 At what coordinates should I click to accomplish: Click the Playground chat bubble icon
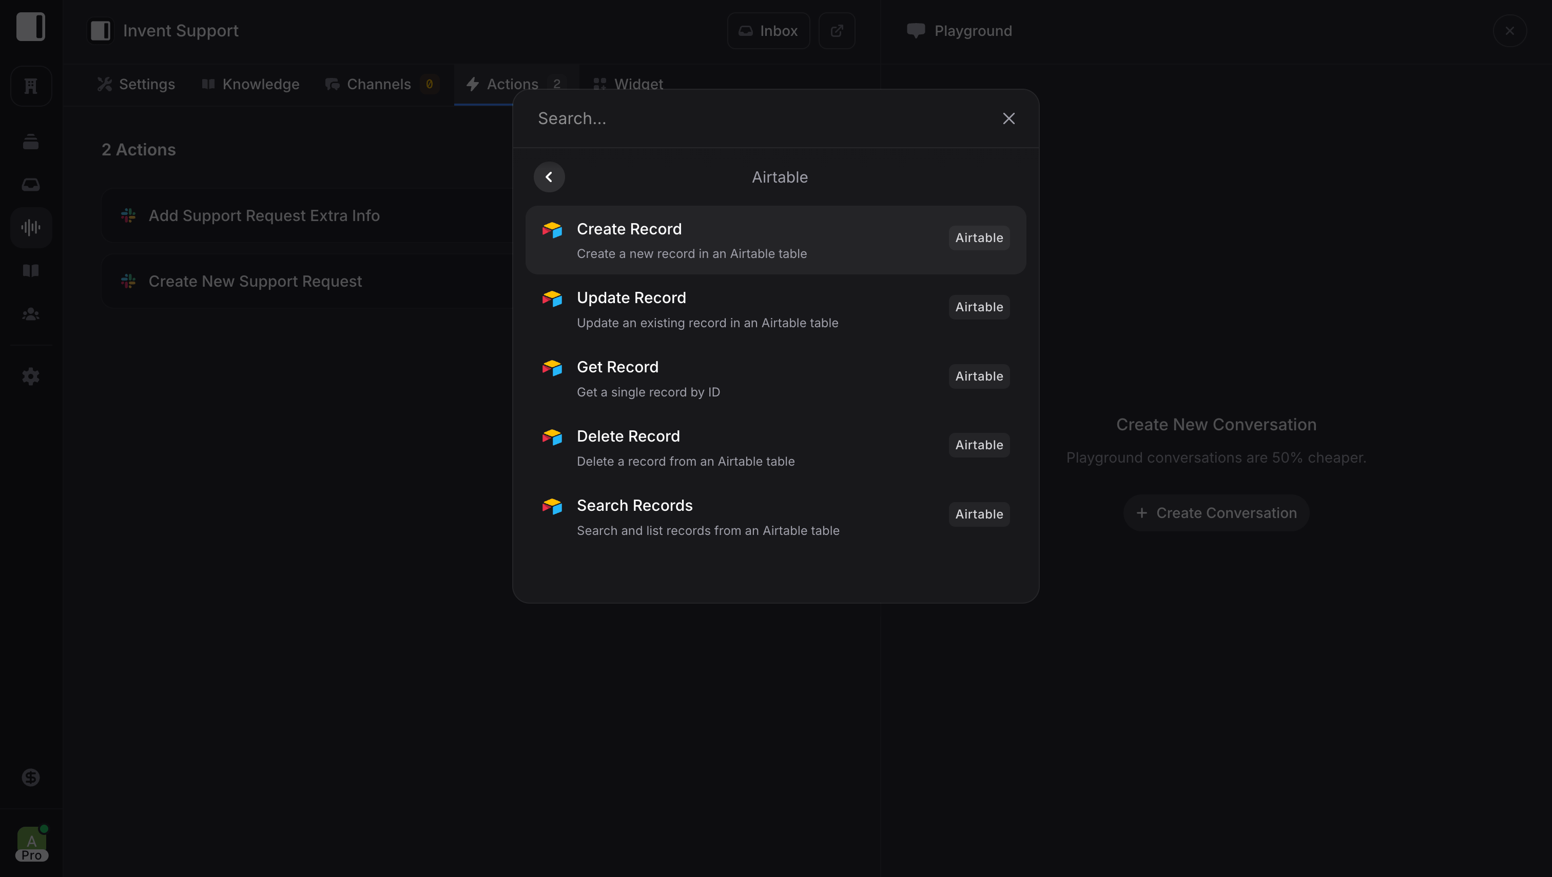click(916, 31)
